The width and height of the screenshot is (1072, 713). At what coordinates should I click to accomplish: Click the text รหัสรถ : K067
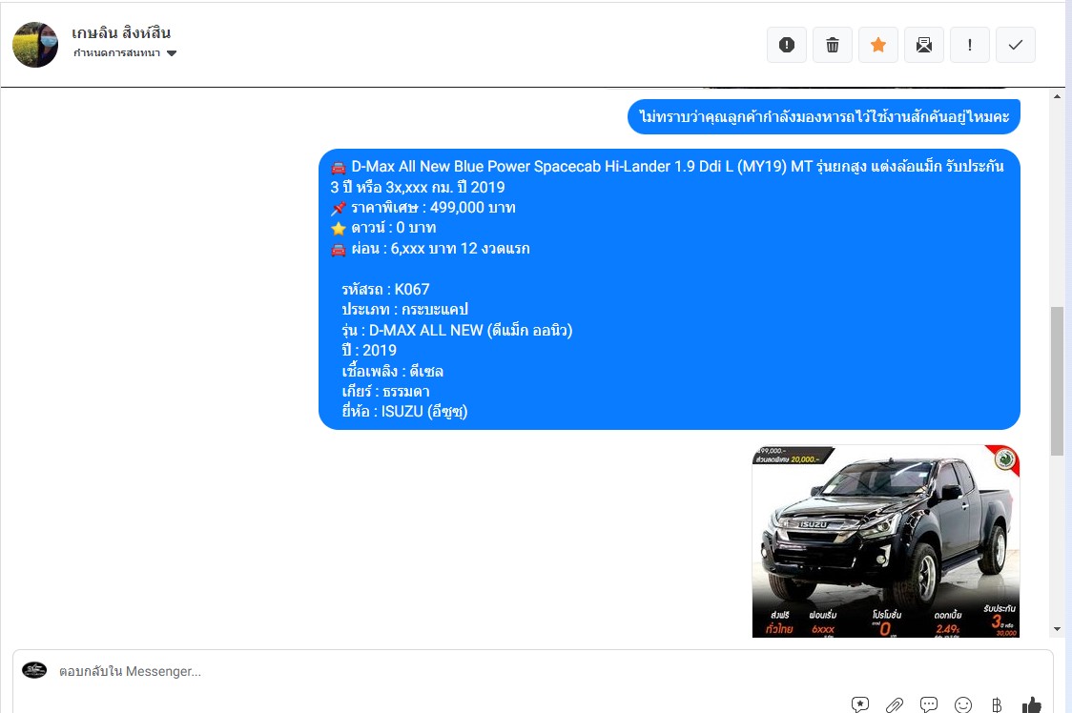[385, 289]
